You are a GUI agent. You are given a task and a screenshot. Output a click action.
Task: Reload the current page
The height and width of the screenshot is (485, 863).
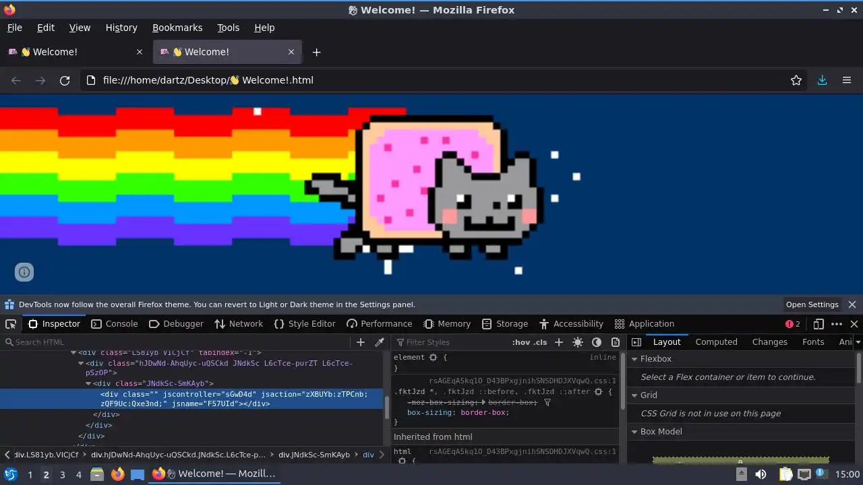(x=65, y=80)
